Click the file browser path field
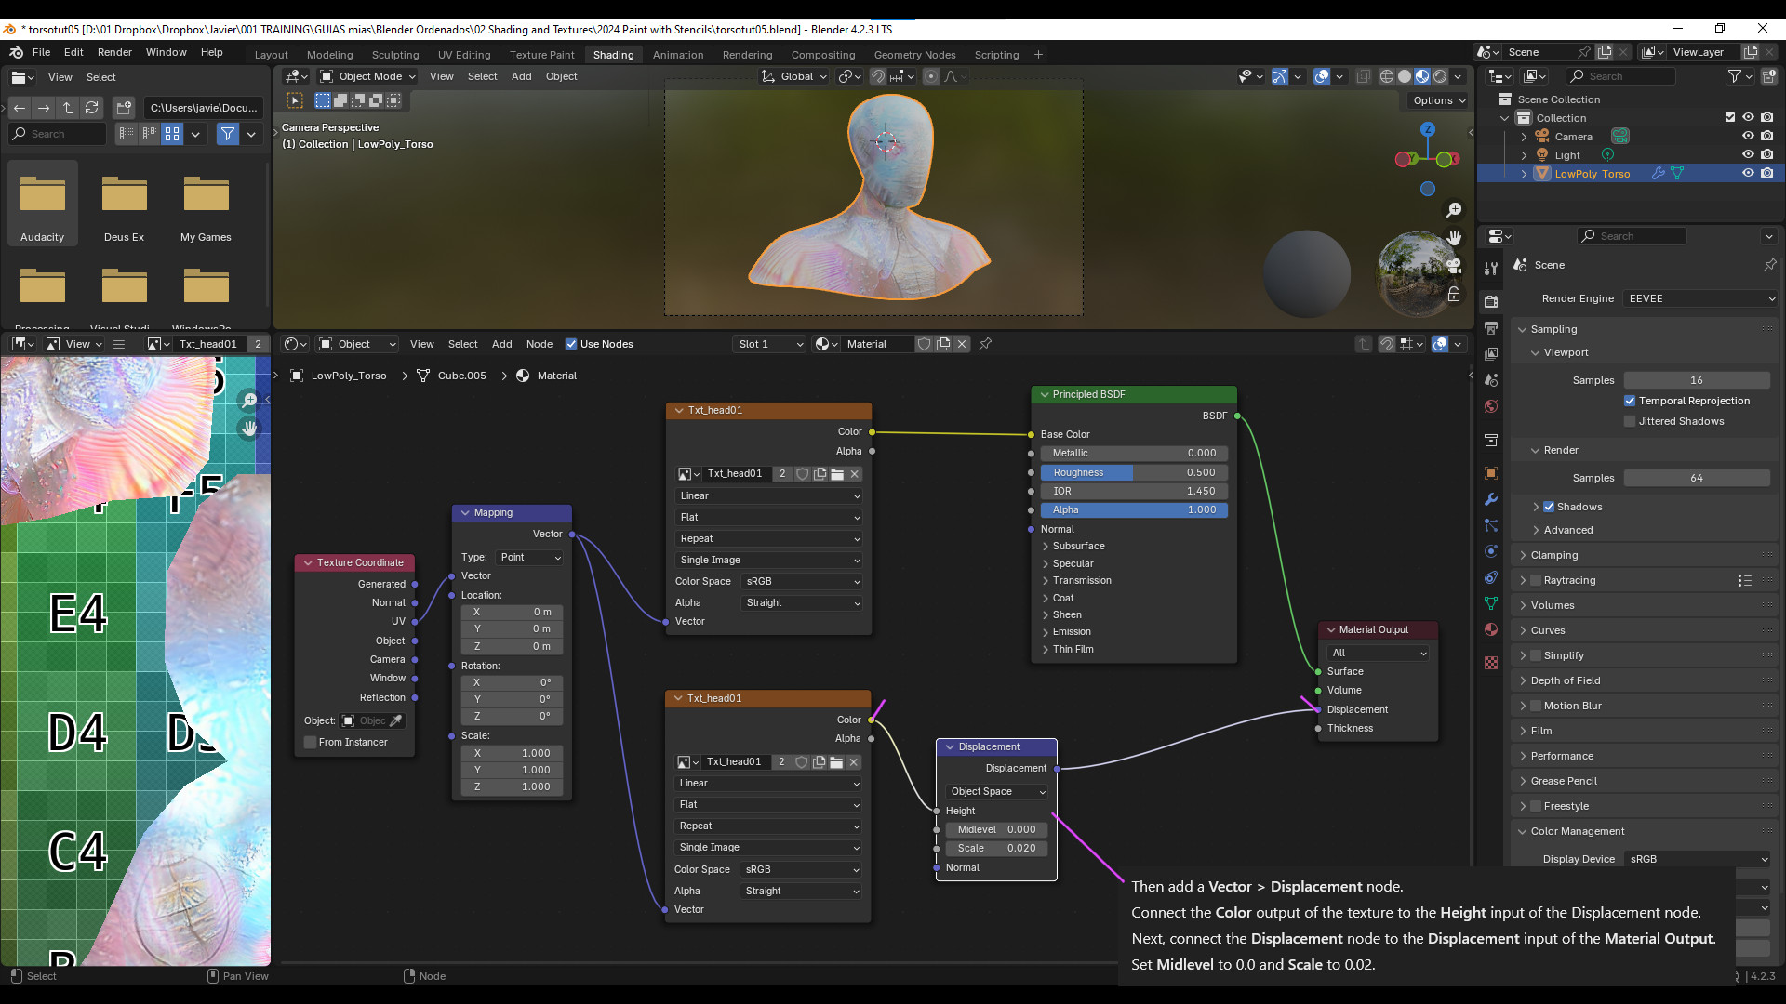 [205, 108]
